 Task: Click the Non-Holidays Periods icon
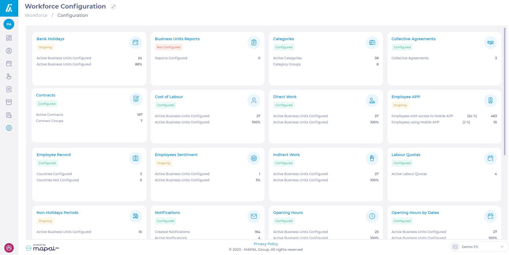135,216
